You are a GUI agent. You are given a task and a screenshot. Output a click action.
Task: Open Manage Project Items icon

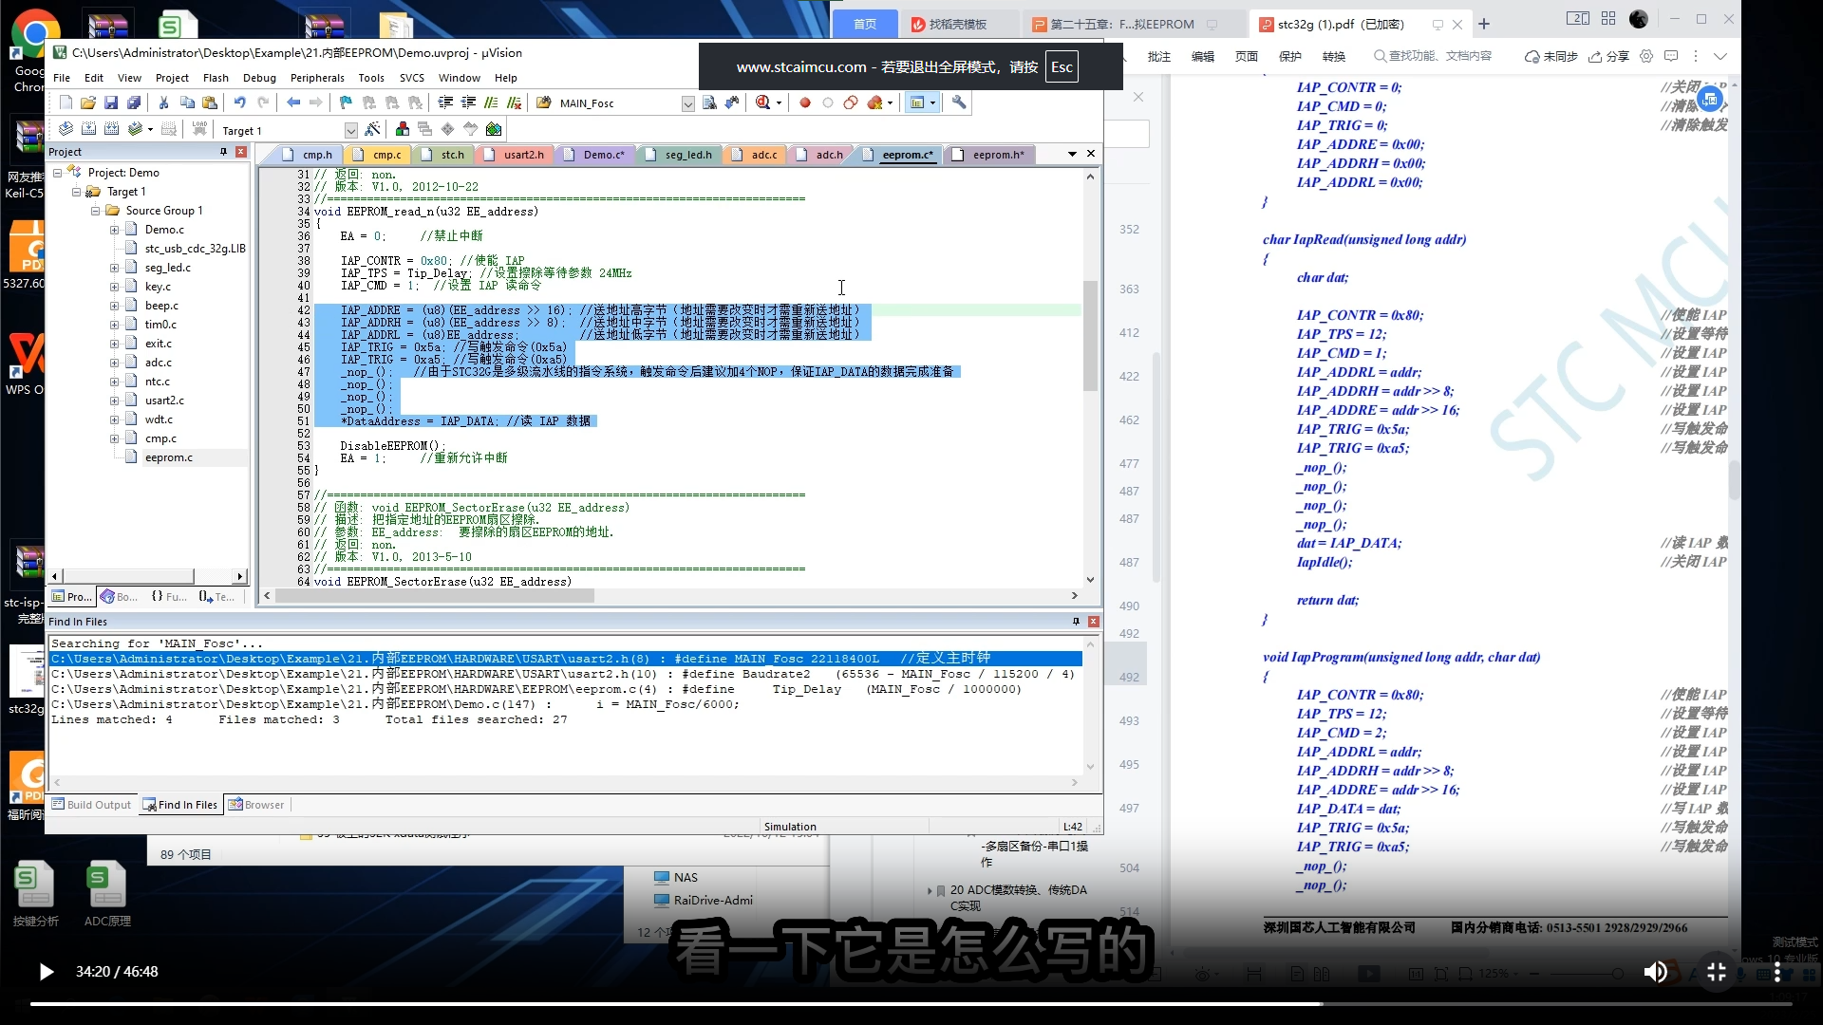403,129
